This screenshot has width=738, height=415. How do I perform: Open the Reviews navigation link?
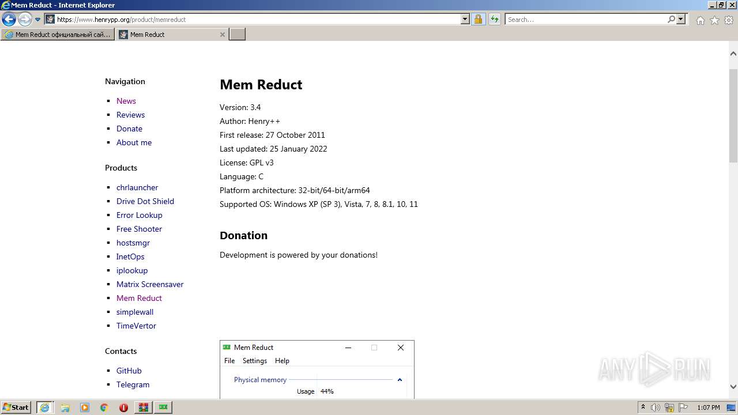(130, 115)
